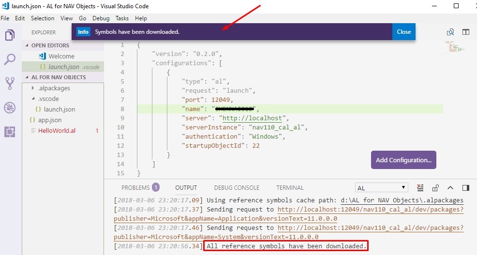The width and height of the screenshot is (477, 255).
Task: Open the View menu
Action: click(x=66, y=18)
